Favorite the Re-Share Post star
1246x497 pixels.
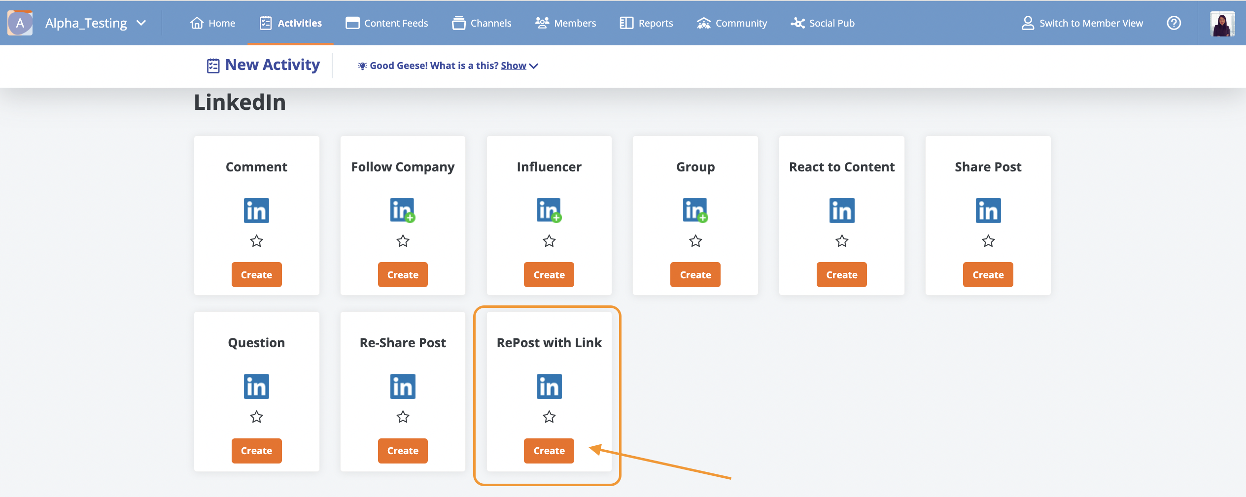pos(403,417)
